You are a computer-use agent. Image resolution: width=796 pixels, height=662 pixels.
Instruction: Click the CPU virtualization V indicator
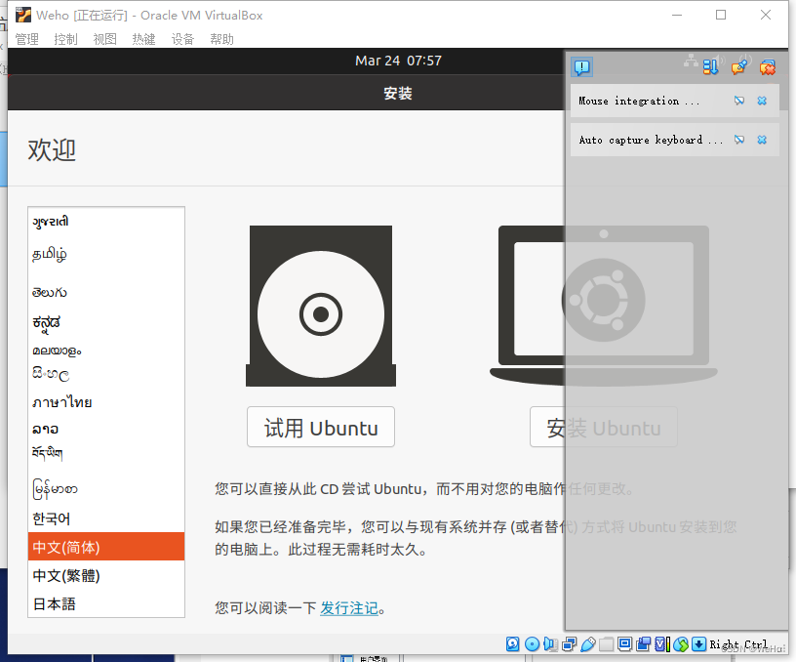click(662, 644)
